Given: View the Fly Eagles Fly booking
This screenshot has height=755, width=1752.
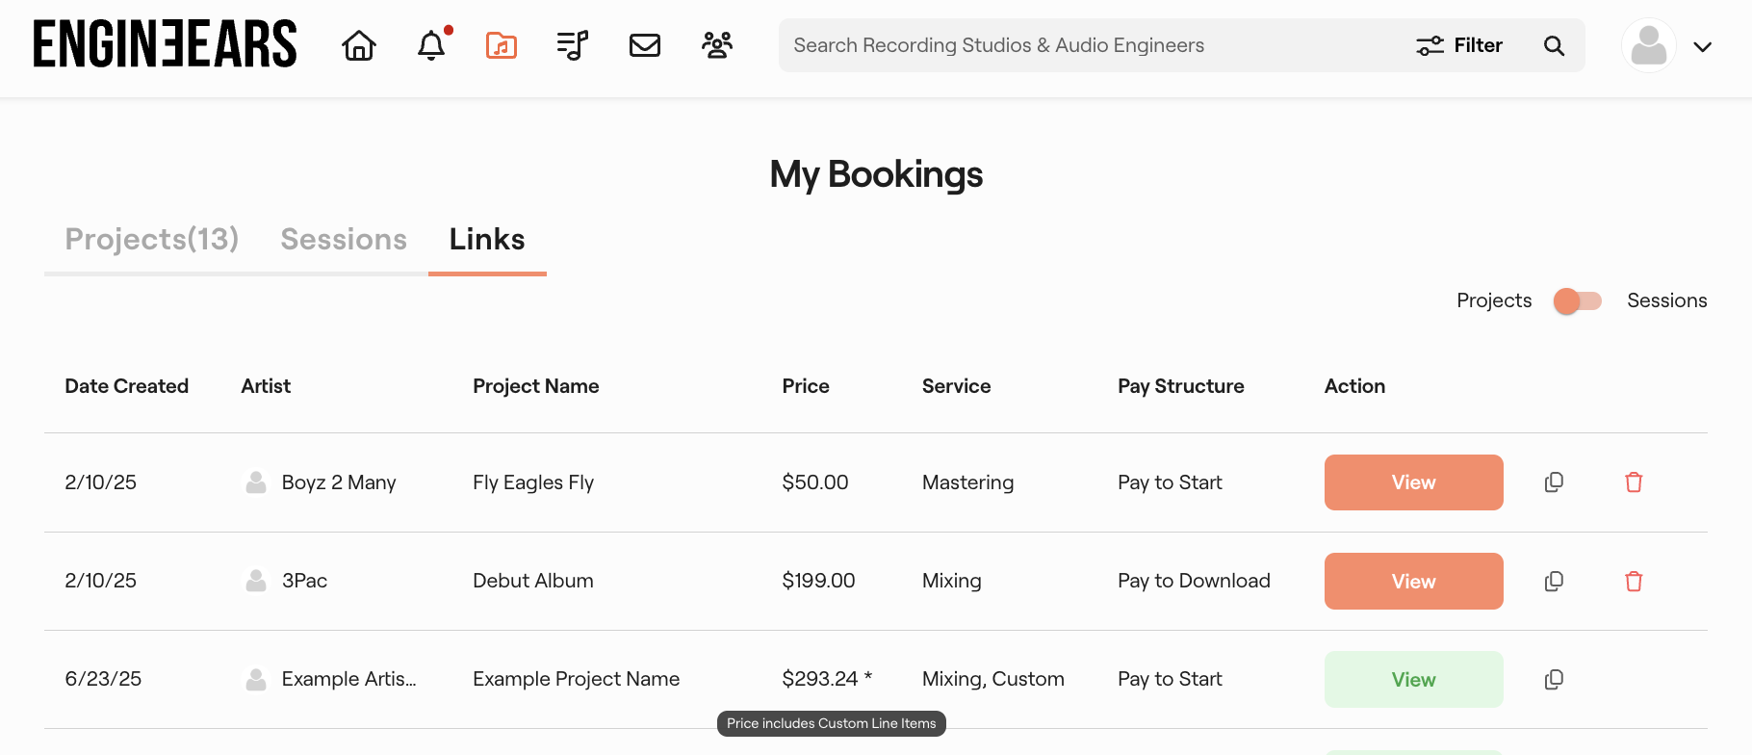Looking at the screenshot, I should coord(1413,482).
